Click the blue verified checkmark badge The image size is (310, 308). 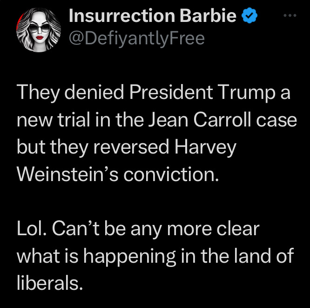[x=250, y=16]
